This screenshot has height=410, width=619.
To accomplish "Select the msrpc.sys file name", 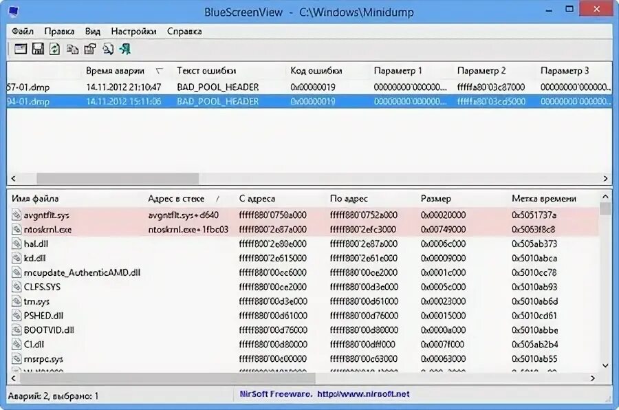I will pos(43,358).
